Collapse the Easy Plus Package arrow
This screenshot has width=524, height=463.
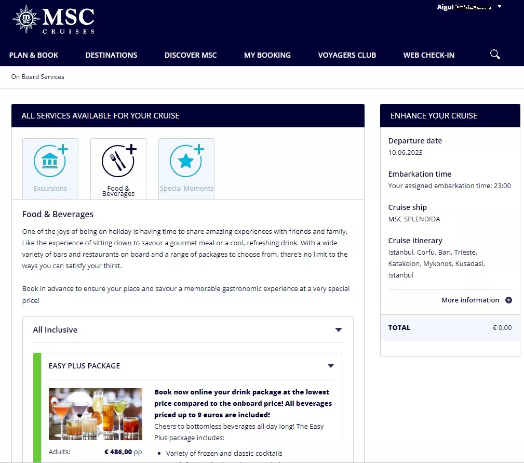point(331,366)
